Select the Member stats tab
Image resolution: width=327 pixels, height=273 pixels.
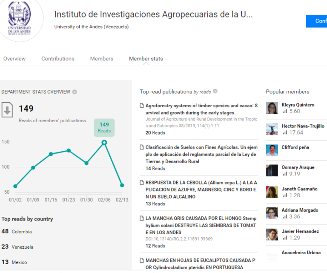click(x=146, y=59)
